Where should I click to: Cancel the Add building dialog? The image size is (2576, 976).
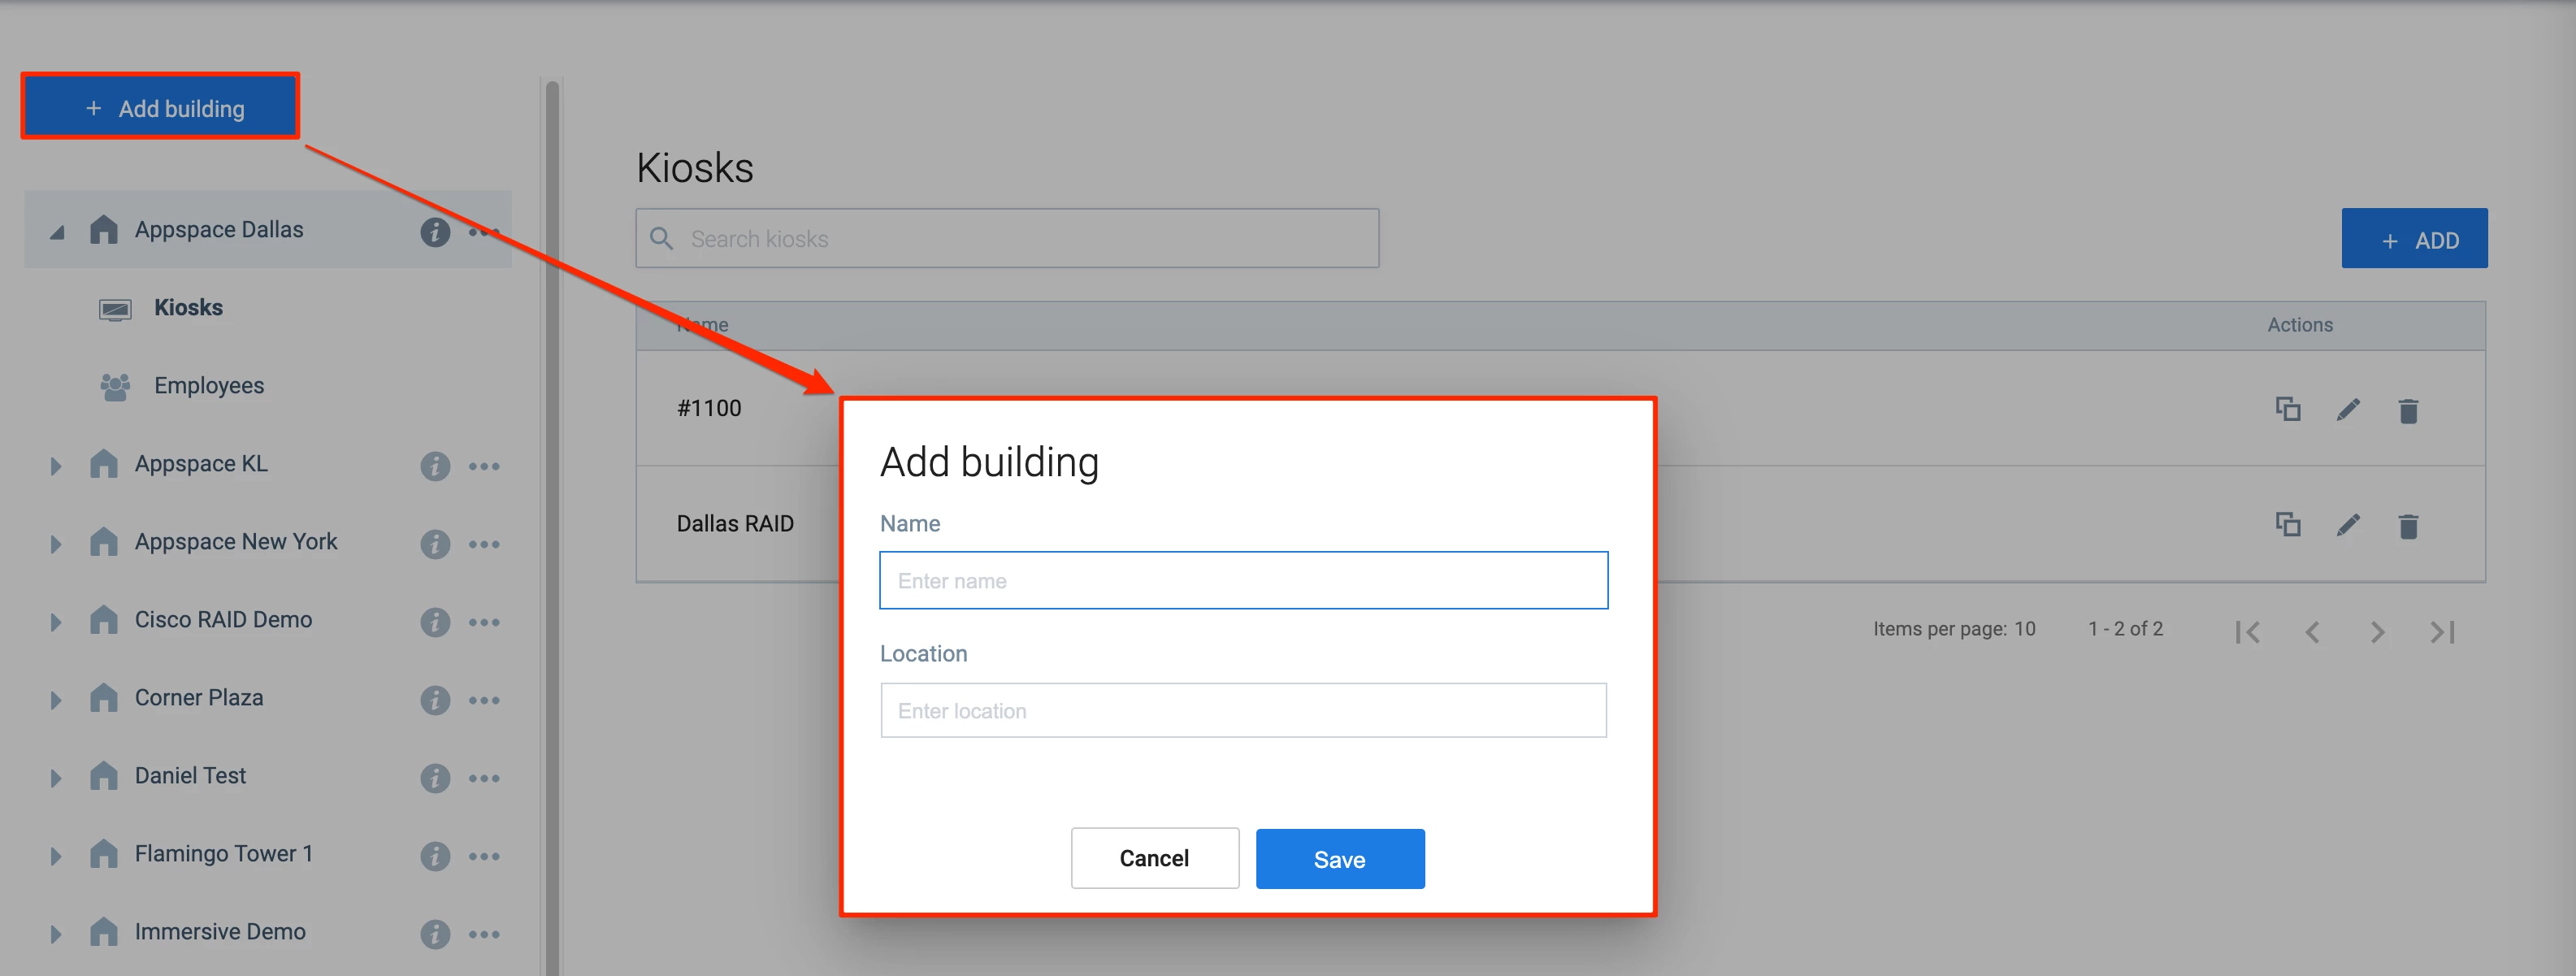(1154, 858)
